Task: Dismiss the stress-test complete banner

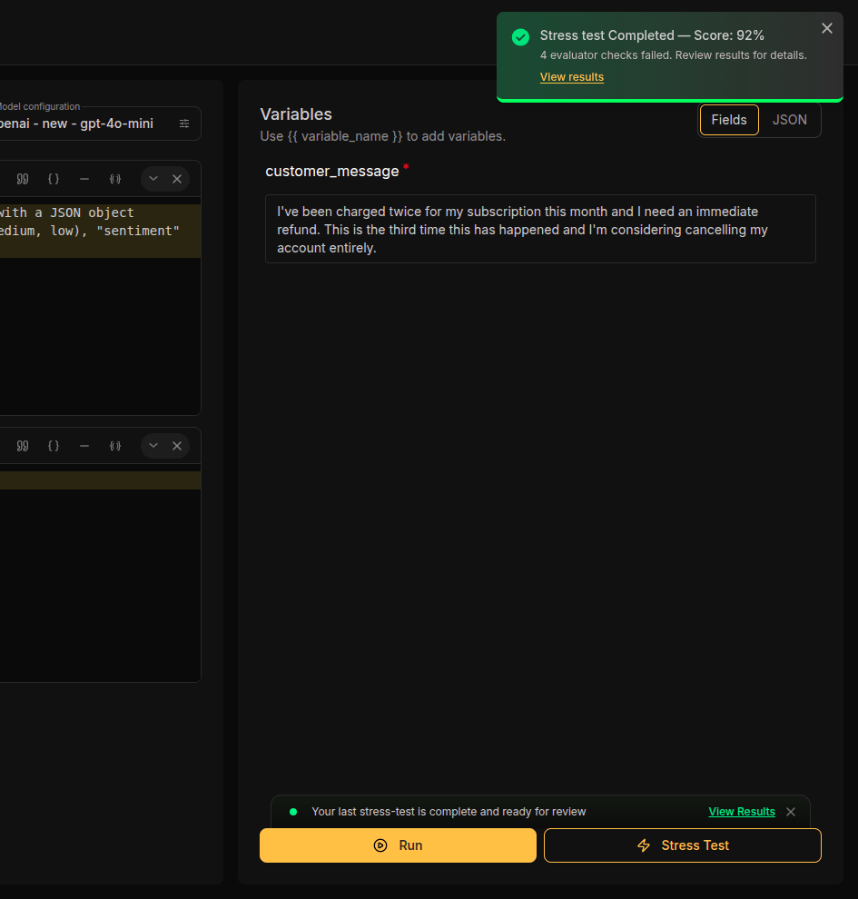Action: pos(791,811)
